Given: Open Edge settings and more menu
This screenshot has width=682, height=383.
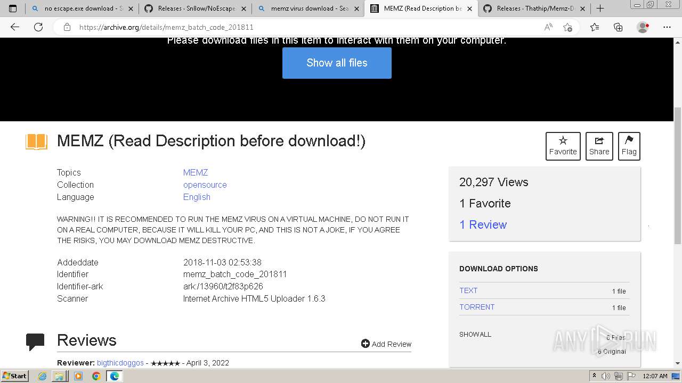Looking at the screenshot, I should click(667, 27).
